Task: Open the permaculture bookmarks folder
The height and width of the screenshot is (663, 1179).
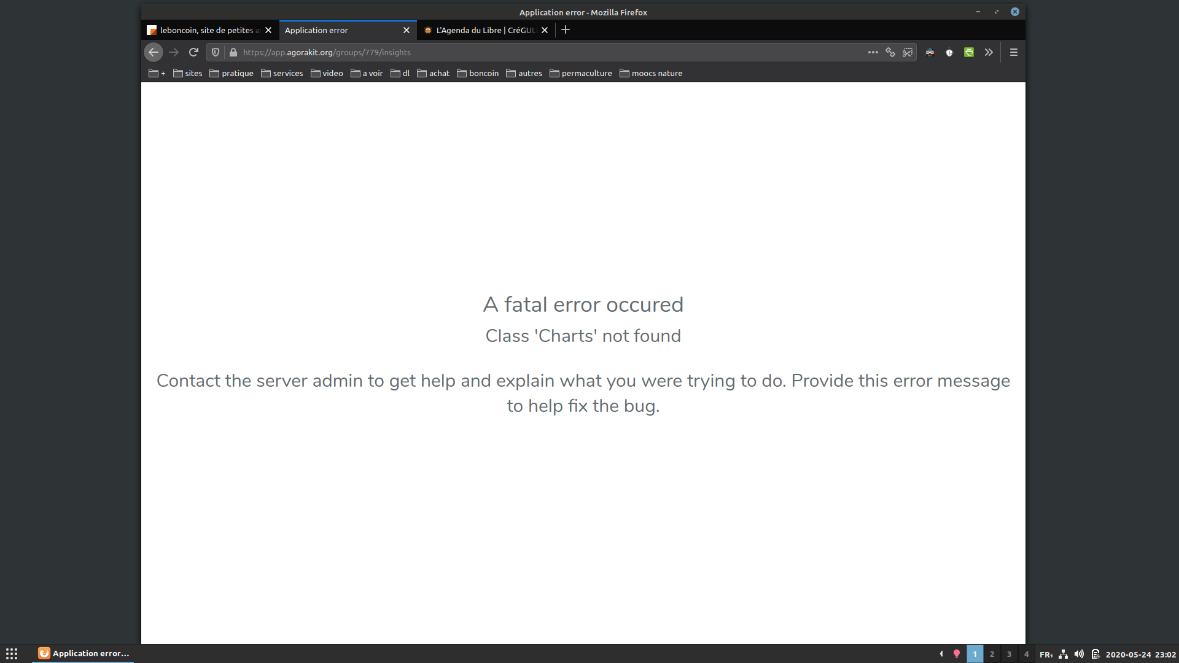Action: (x=581, y=73)
